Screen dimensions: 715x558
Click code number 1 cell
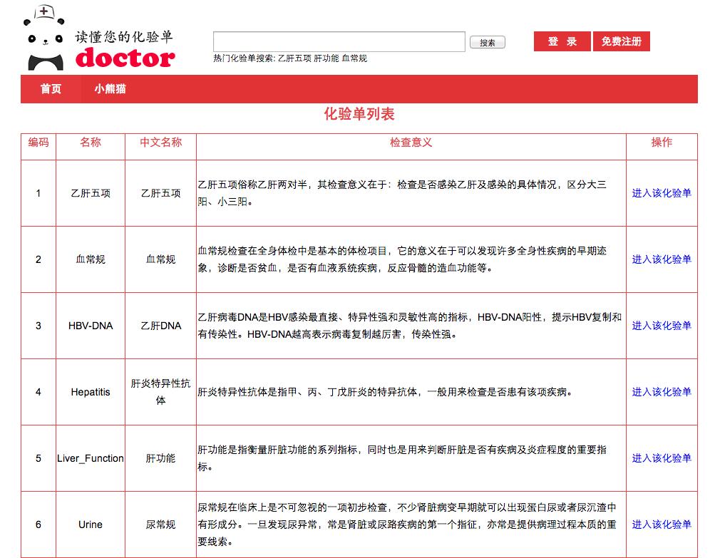point(38,193)
